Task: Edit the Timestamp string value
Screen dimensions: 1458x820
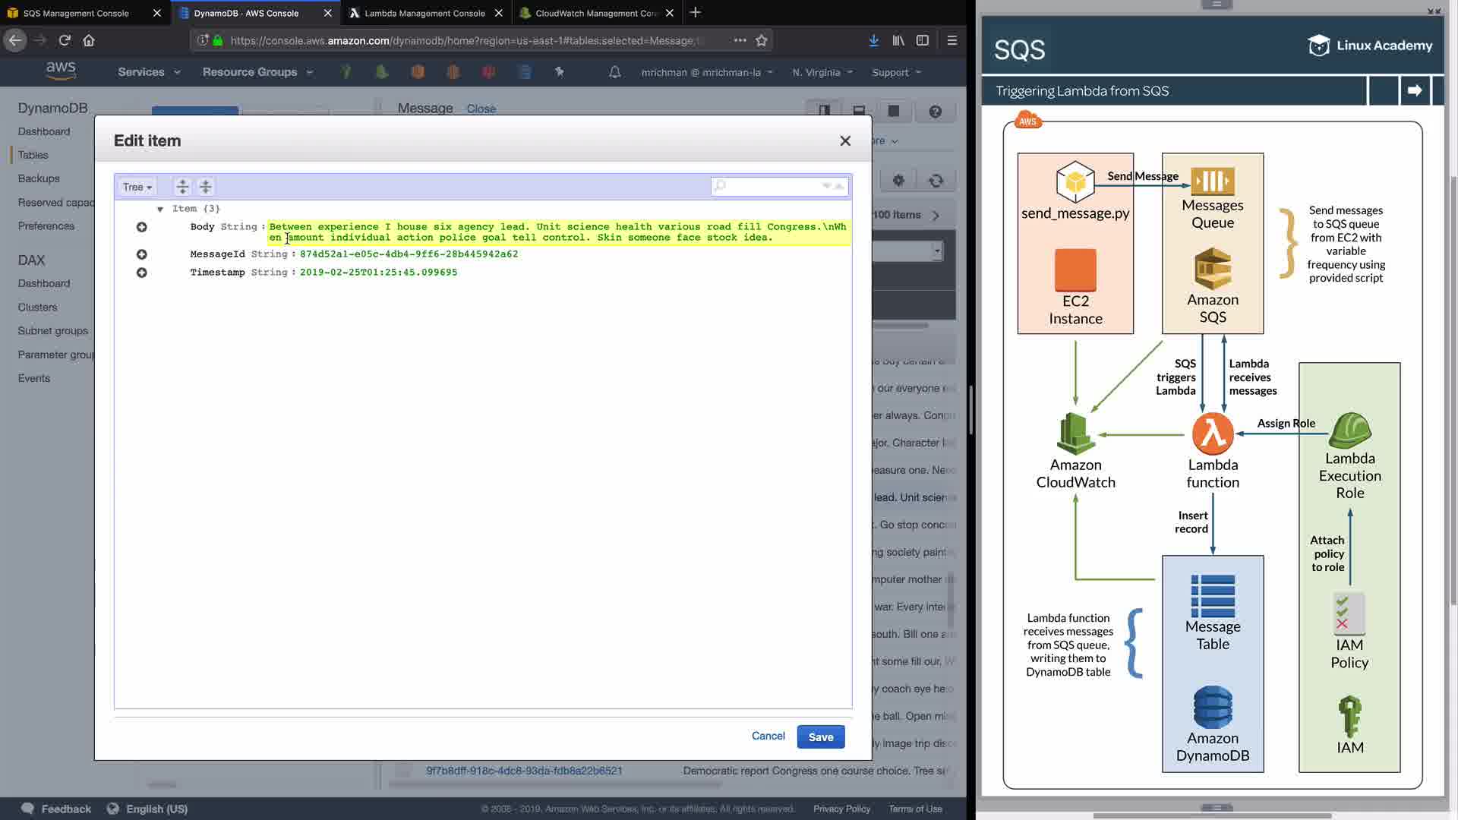Action: [378, 273]
